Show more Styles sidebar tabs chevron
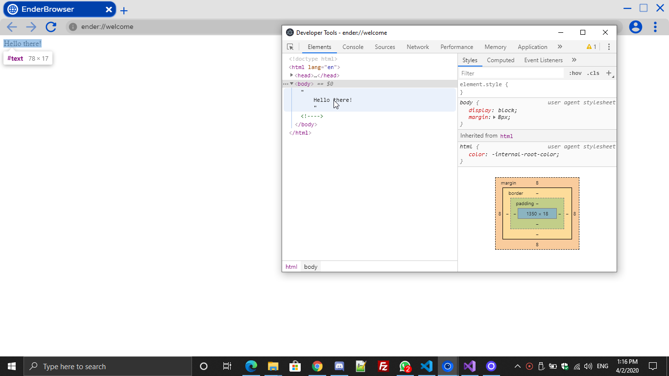 [x=574, y=60]
